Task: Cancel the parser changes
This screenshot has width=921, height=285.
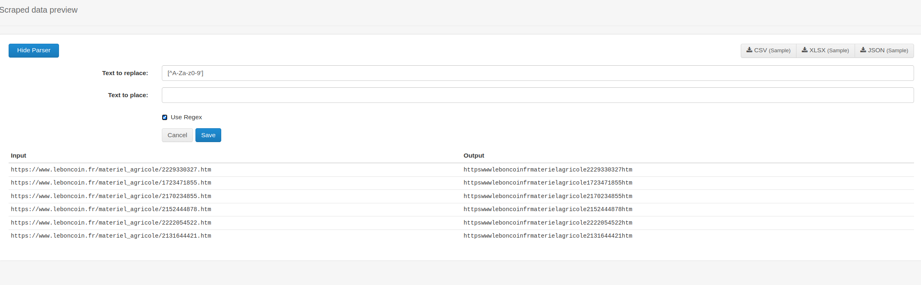Action: coord(177,135)
